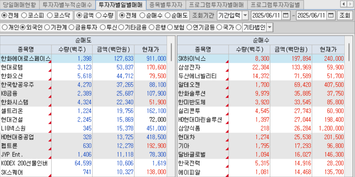Sort by 금액(백만원) in 순매도 table
The image size is (355, 177).
(x=113, y=50)
